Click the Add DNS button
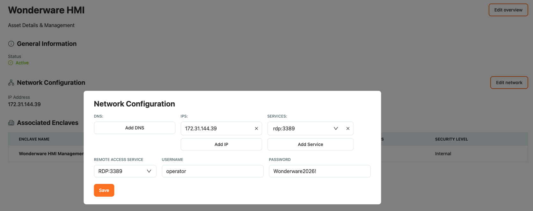 (x=135, y=128)
